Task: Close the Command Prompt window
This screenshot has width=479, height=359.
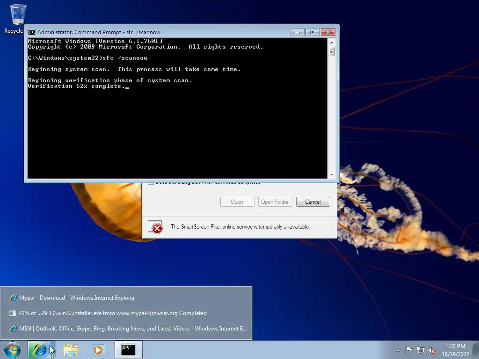Action: point(328,32)
